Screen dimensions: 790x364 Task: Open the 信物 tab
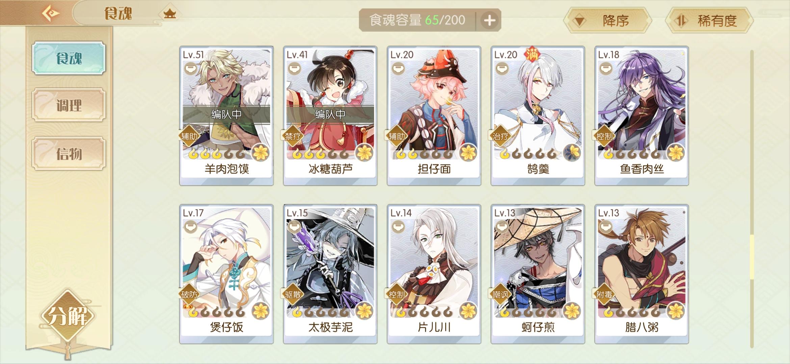pos(69,154)
